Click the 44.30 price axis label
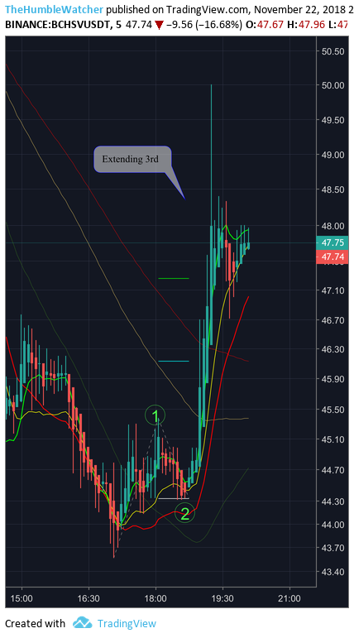Image resolution: width=354 pixels, height=638 pixels. pyautogui.click(x=332, y=501)
